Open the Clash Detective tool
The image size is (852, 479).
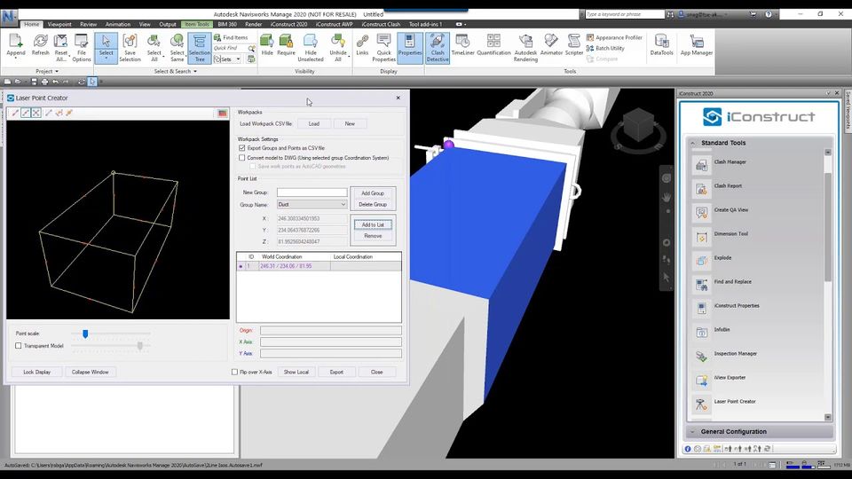click(437, 46)
